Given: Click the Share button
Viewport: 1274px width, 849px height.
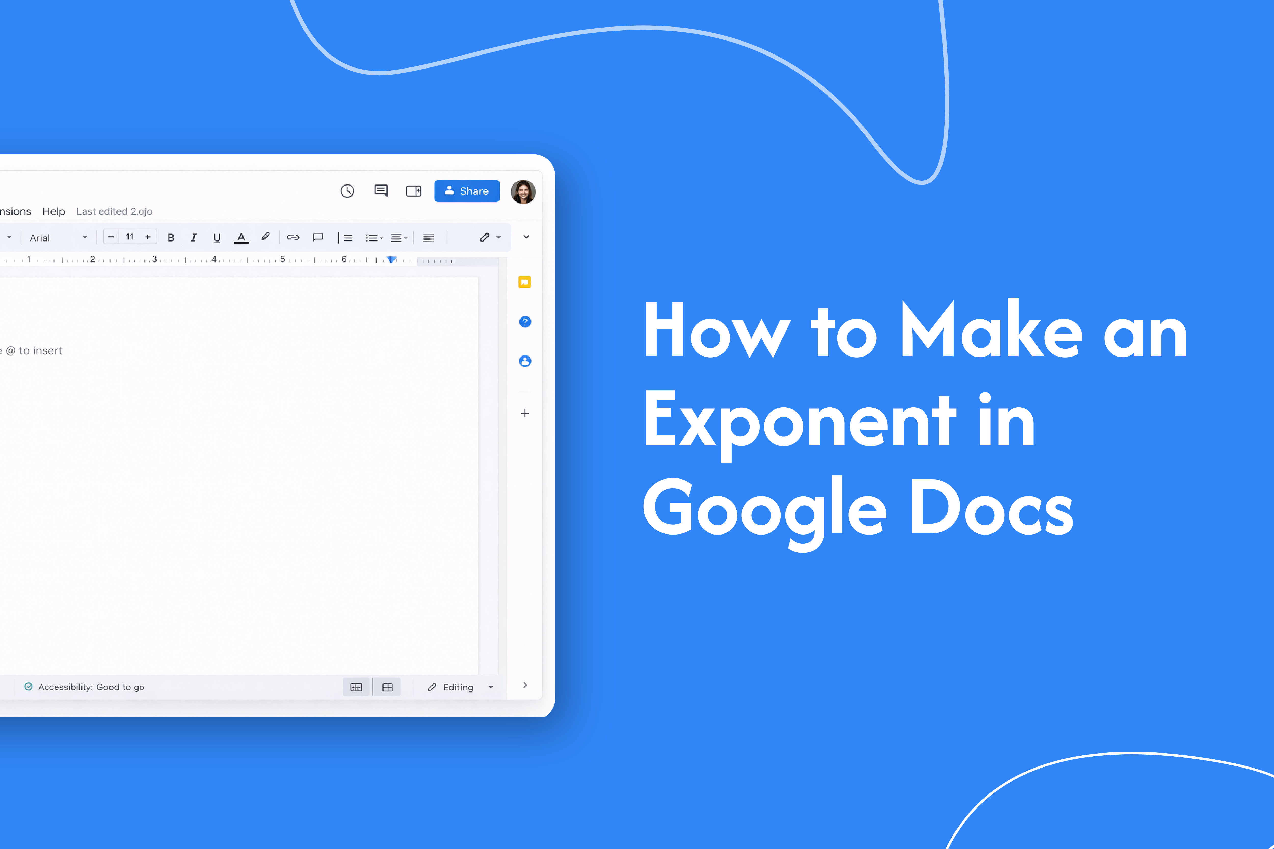Looking at the screenshot, I should [466, 190].
